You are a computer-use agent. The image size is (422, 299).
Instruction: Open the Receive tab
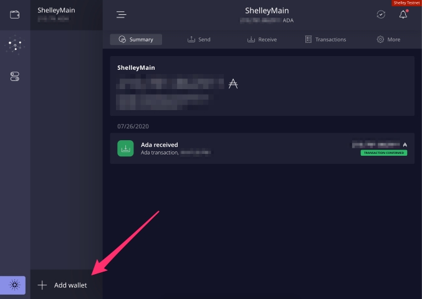[262, 39]
